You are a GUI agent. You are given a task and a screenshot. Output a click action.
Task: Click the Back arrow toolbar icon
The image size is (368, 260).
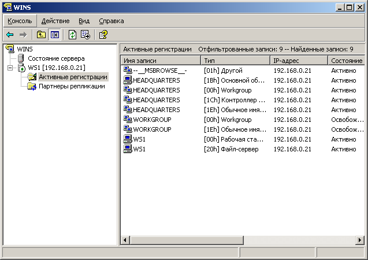click(x=10, y=35)
